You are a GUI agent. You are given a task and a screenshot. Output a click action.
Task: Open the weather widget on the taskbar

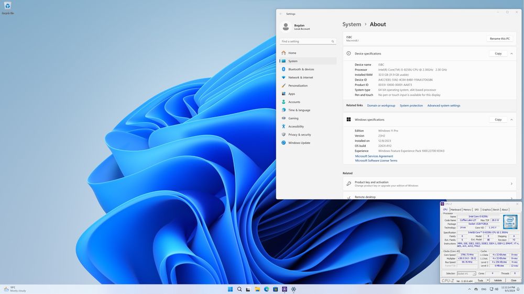(x=15, y=289)
